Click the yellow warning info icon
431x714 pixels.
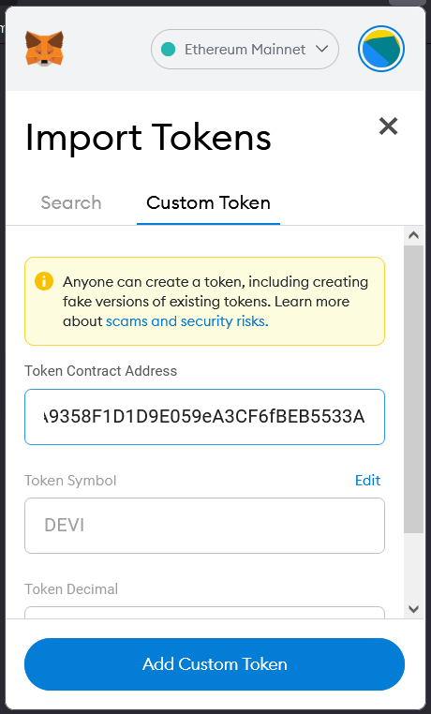tap(44, 281)
